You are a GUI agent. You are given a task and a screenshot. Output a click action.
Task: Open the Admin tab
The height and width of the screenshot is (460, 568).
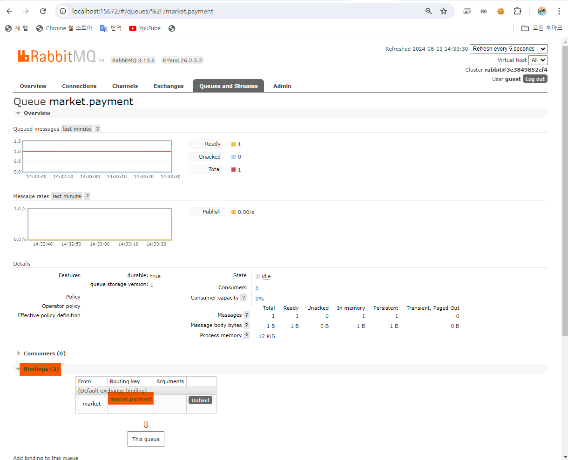(x=282, y=86)
